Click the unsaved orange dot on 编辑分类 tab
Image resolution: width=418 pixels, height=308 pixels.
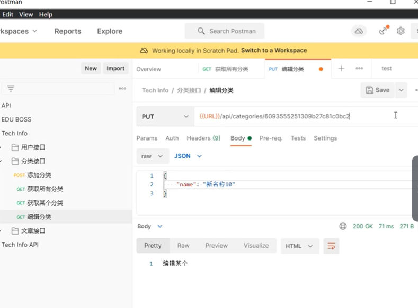click(x=321, y=69)
